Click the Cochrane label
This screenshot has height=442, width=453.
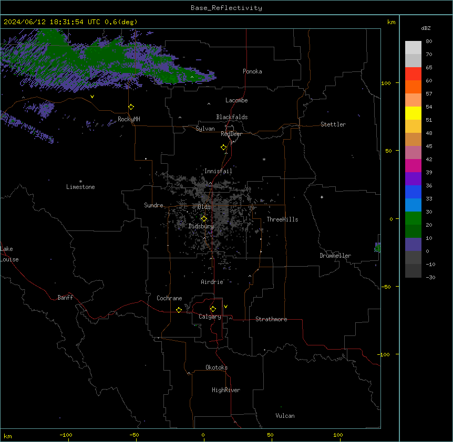[x=169, y=298]
